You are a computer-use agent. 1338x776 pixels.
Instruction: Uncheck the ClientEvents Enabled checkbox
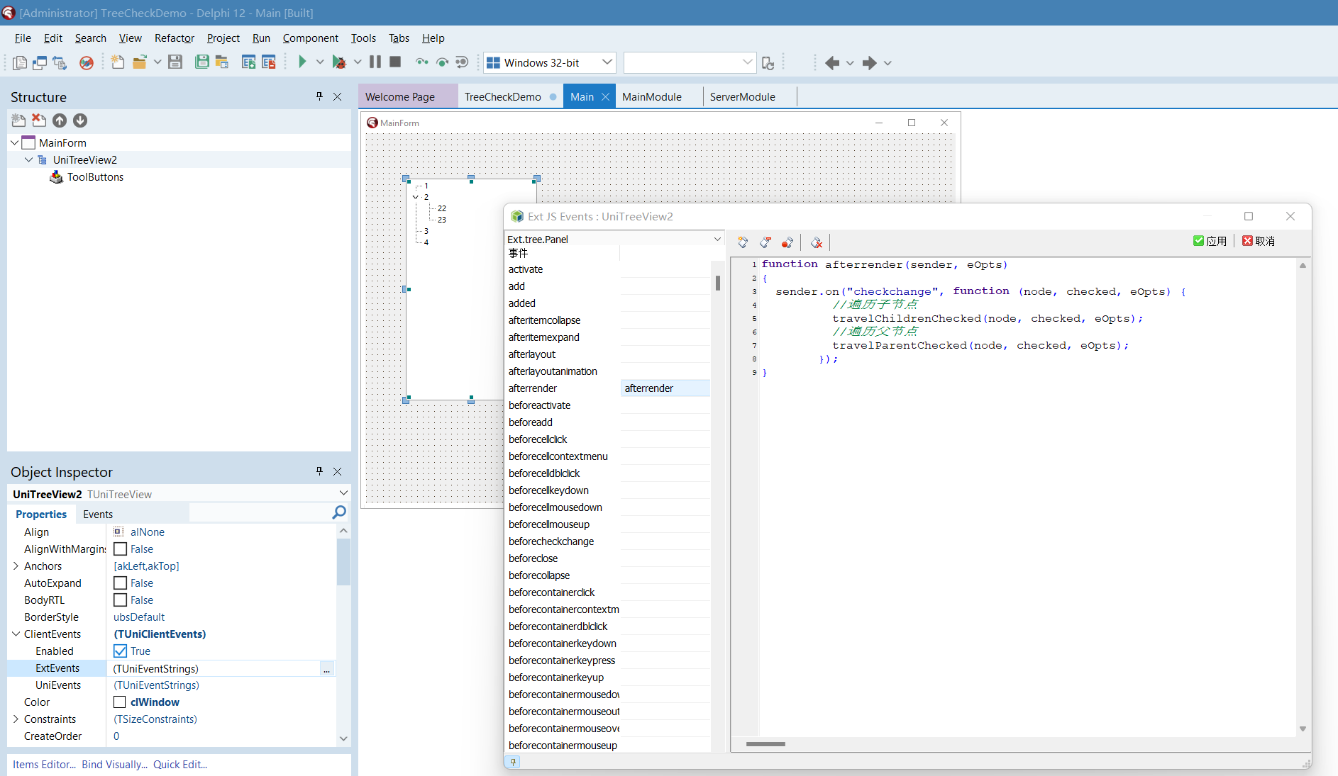click(121, 651)
